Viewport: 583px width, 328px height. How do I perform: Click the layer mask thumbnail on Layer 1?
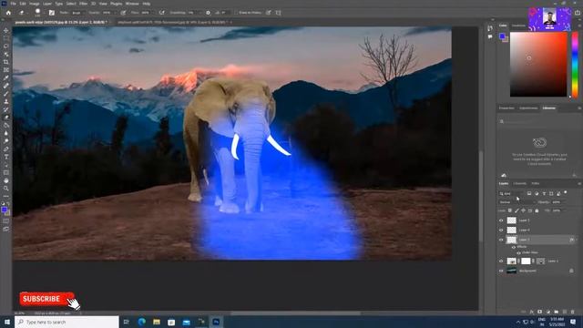click(526, 261)
